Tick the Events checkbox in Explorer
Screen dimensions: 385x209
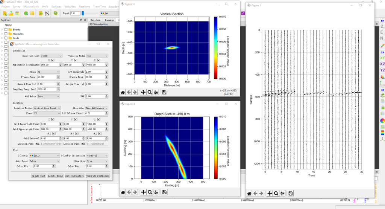click(x=6, y=29)
